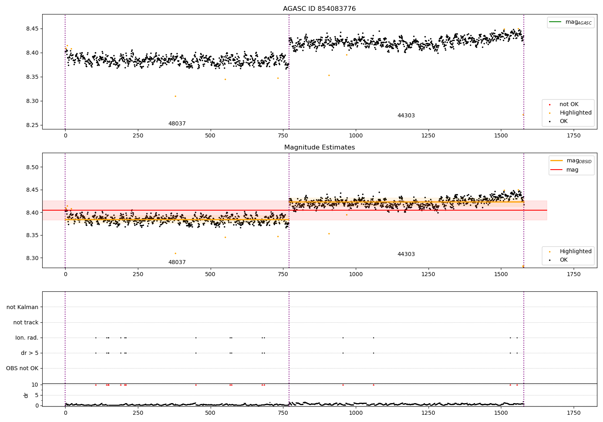The image size is (603, 422).
Task: Click x-axis tick 1000 in the Magnitude Estimates plot
Action: coord(356,275)
